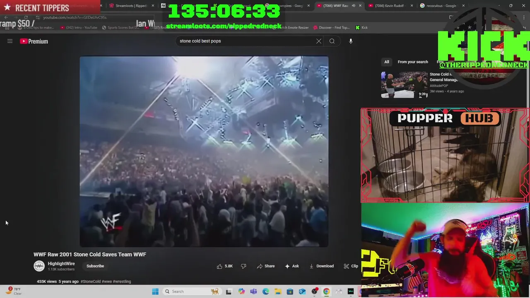
Task: Open weather widget showing 78°F
Action: pyautogui.click(x=13, y=291)
